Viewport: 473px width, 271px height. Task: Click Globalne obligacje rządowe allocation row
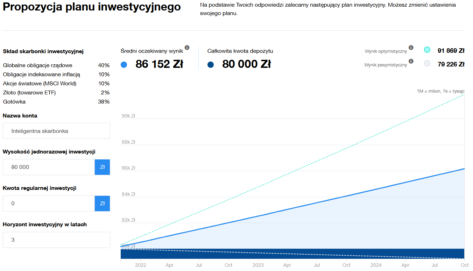click(56, 65)
